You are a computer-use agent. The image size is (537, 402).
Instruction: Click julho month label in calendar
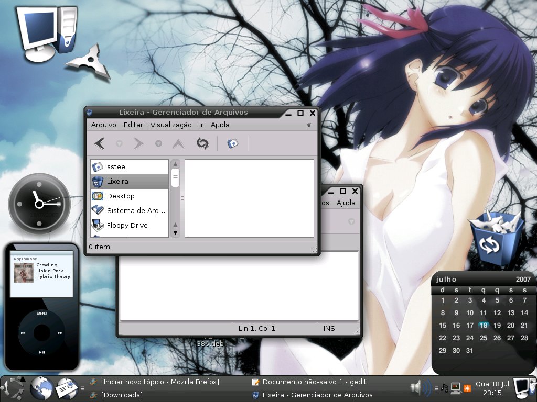(x=446, y=280)
